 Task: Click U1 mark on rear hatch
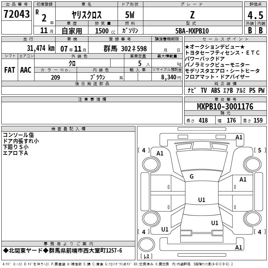click(x=215, y=223)
